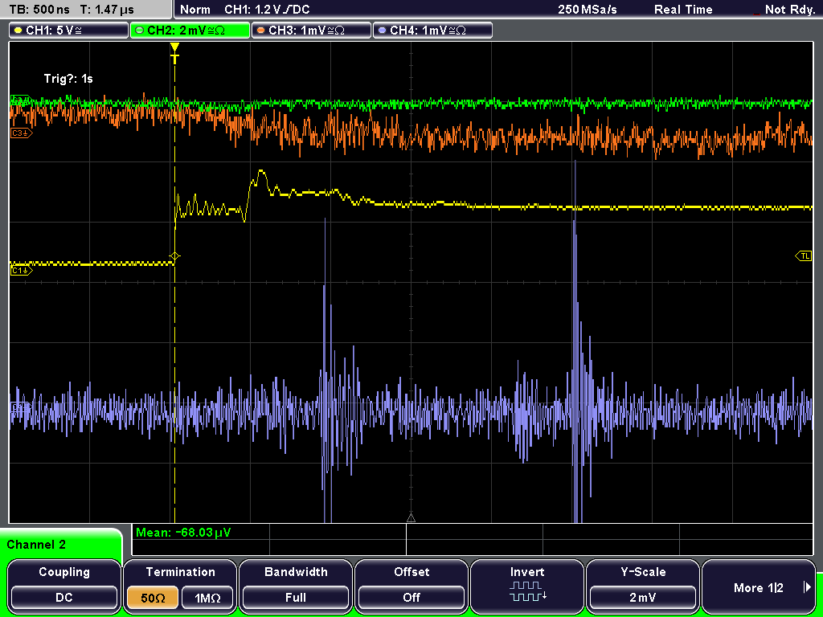Image resolution: width=823 pixels, height=617 pixels.
Task: Click the Not Rdy. status indicator
Action: point(789,10)
